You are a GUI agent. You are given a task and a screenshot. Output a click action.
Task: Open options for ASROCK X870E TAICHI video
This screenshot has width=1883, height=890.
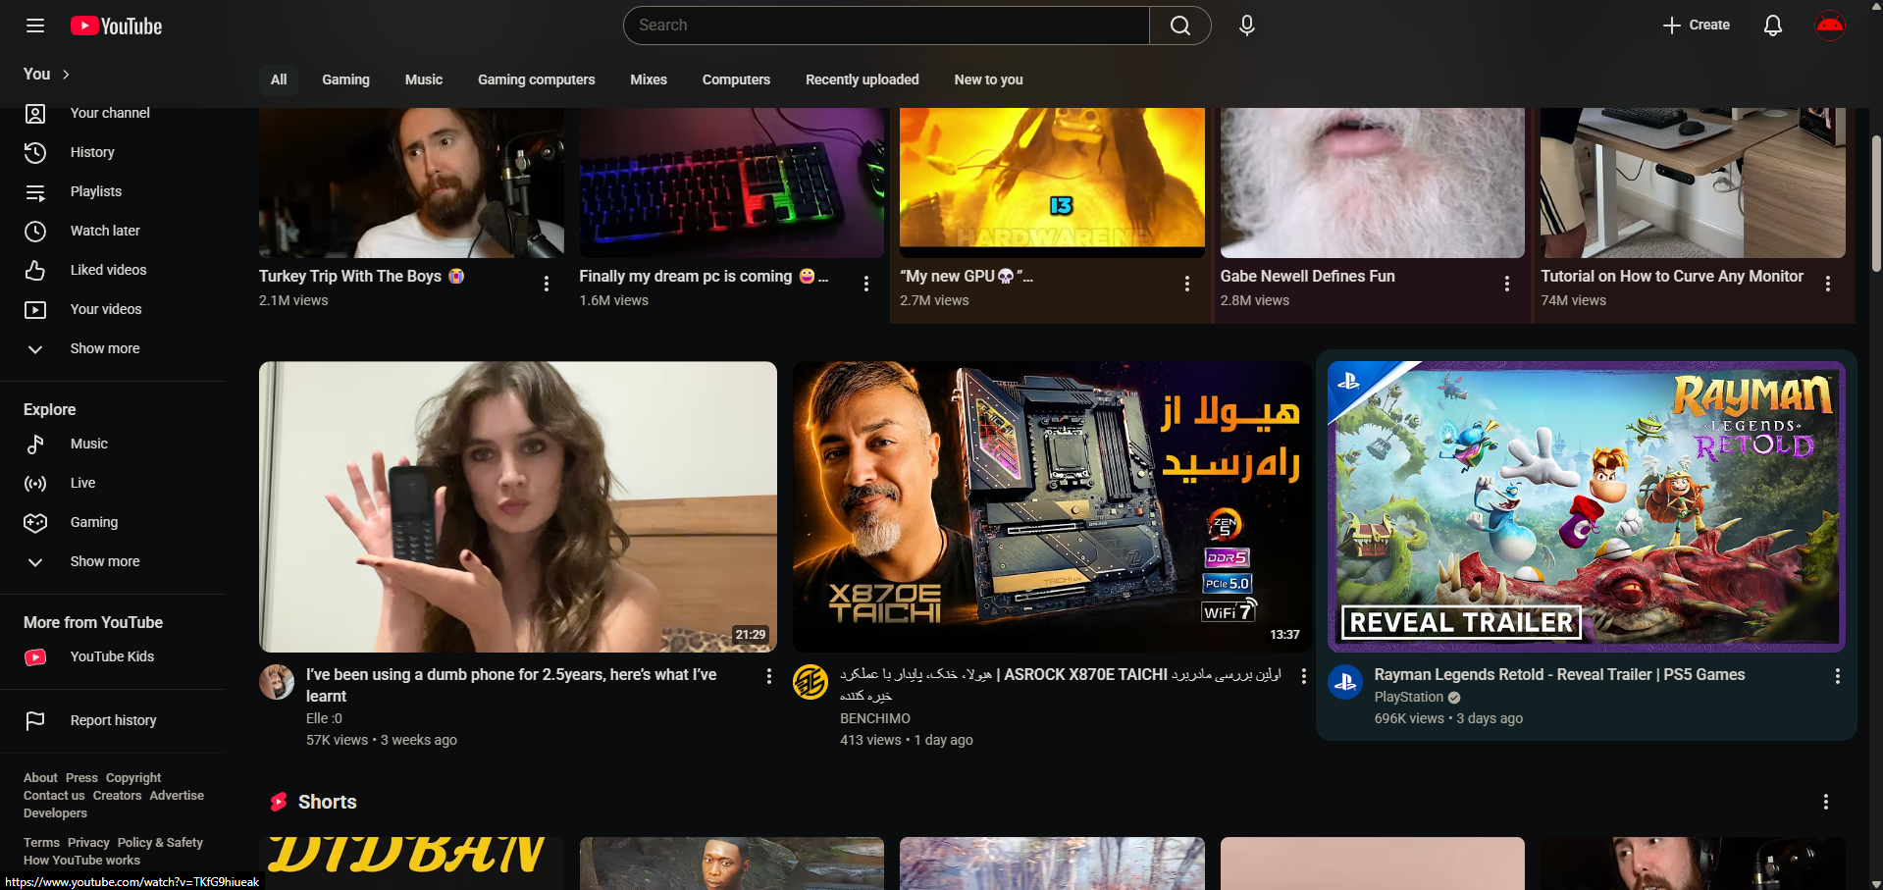pyautogui.click(x=1304, y=676)
